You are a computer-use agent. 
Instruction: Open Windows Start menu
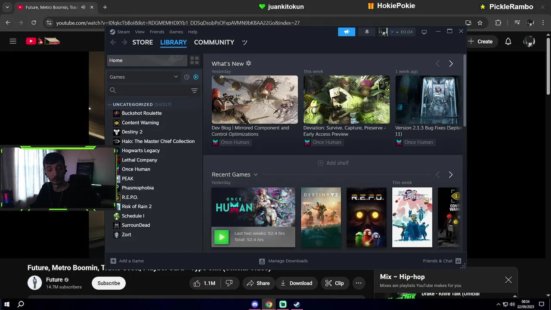[7, 304]
